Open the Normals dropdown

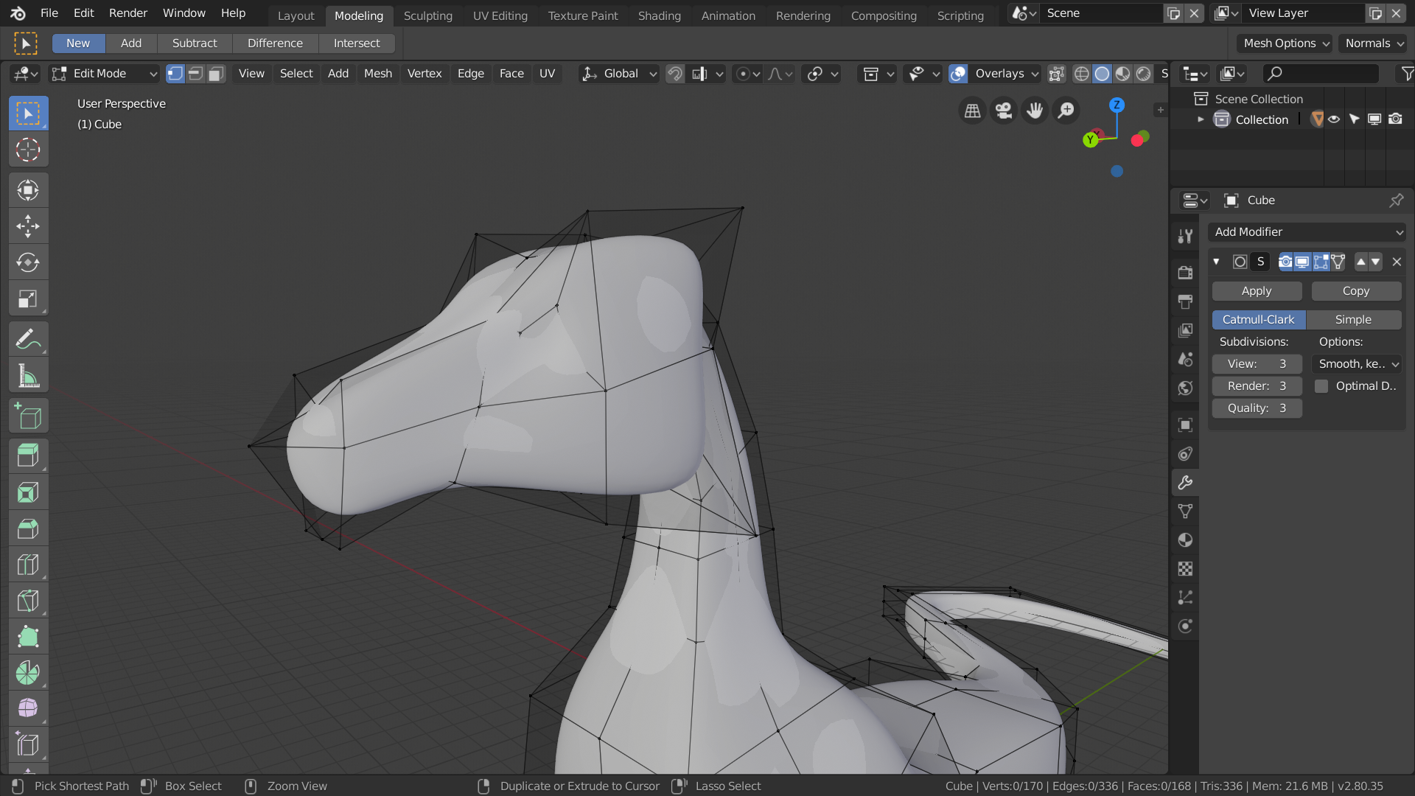[1374, 43]
